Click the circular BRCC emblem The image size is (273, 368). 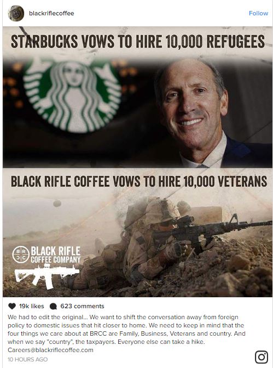point(21,254)
